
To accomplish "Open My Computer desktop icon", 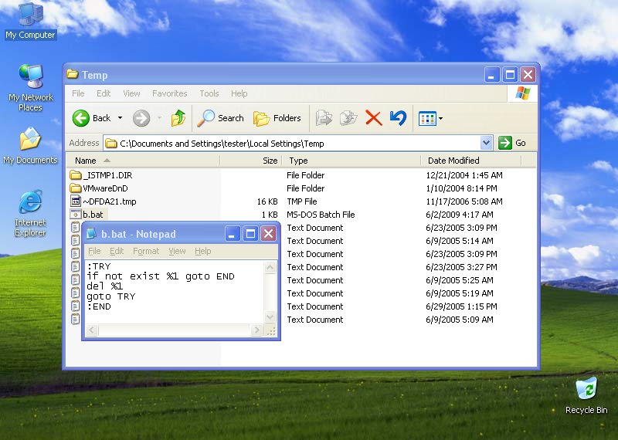I will 30,21.
